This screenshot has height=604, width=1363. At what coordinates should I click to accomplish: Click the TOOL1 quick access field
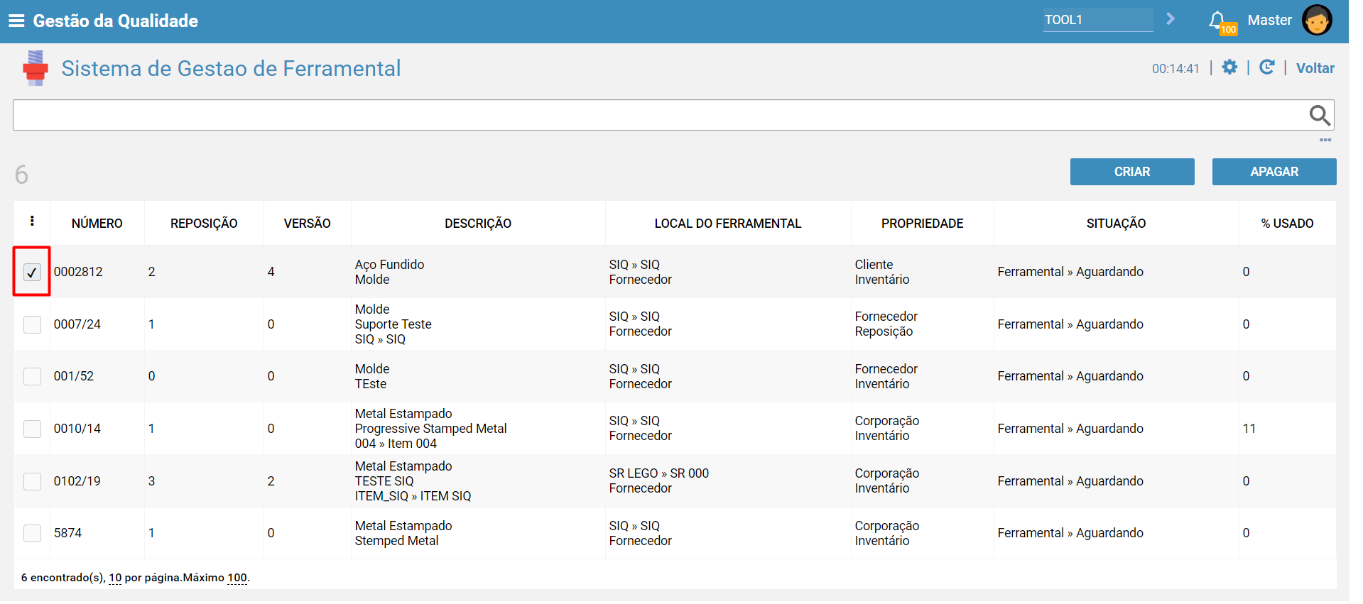point(1098,20)
